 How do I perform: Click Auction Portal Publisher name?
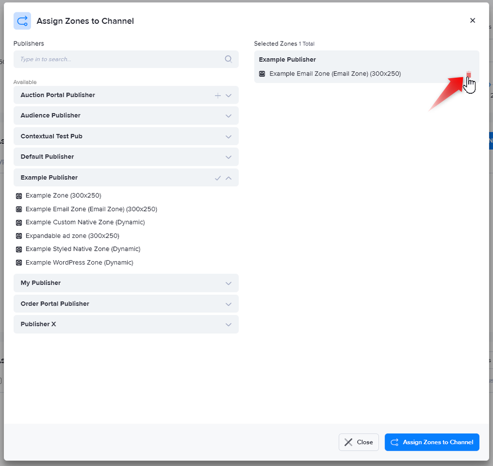(x=58, y=95)
